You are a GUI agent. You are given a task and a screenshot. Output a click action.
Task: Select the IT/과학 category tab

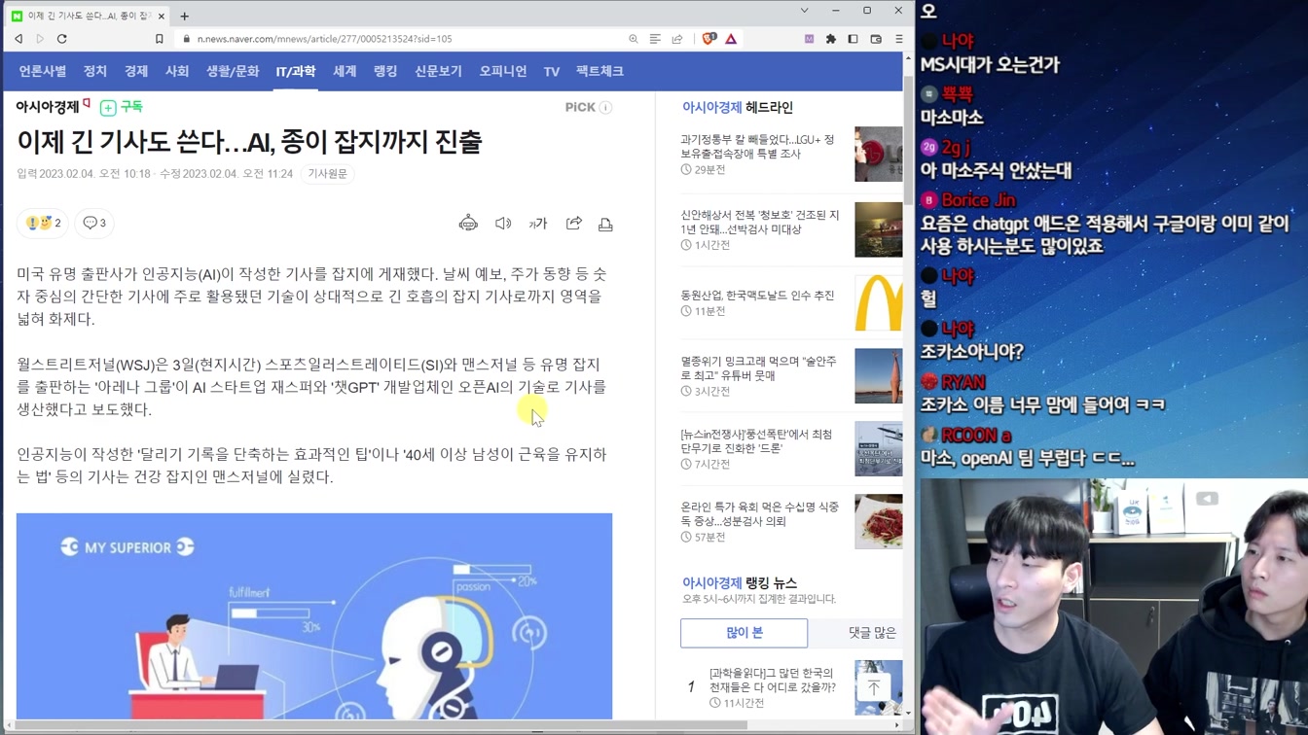pyautogui.click(x=296, y=71)
